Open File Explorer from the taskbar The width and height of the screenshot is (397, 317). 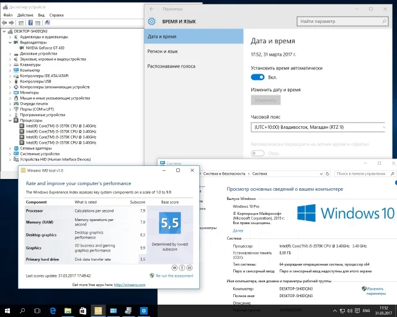tap(68, 311)
